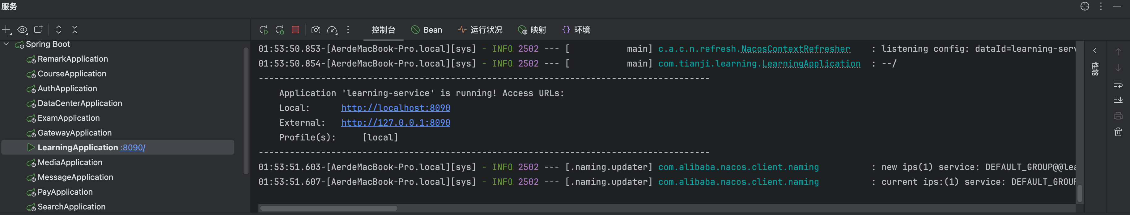This screenshot has height=215, width=1130.
Task: Select GatewayApplication in the services tree
Action: pos(74,133)
